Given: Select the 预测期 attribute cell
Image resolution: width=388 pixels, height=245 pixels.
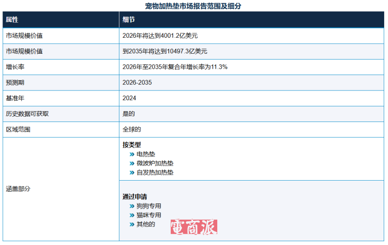Looking at the screenshot, I should (16, 82).
